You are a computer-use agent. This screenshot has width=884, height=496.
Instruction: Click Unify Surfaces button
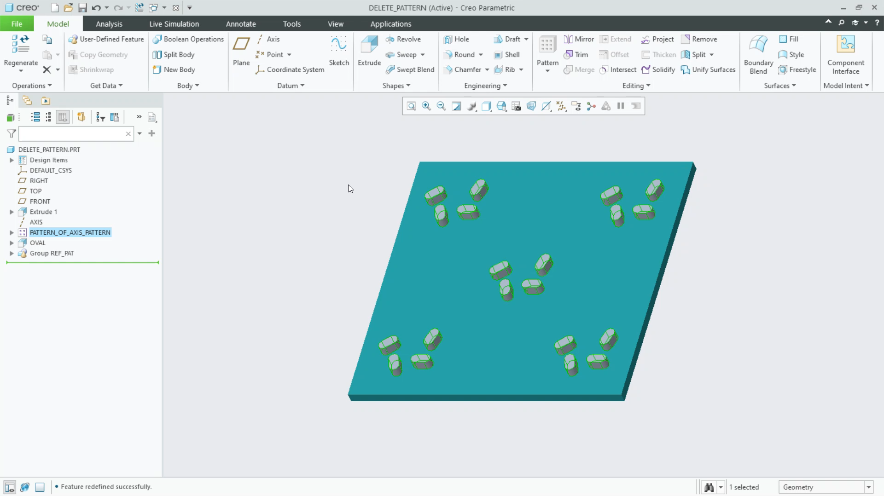[x=708, y=69]
